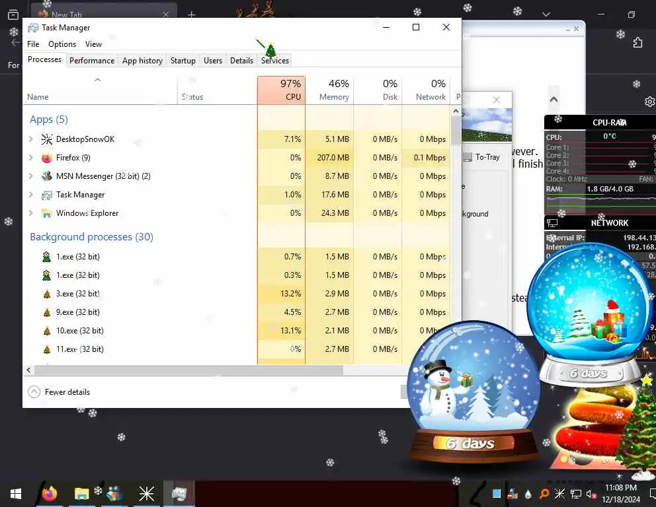Select the 10.exe (32 bit) process name

pyautogui.click(x=80, y=331)
